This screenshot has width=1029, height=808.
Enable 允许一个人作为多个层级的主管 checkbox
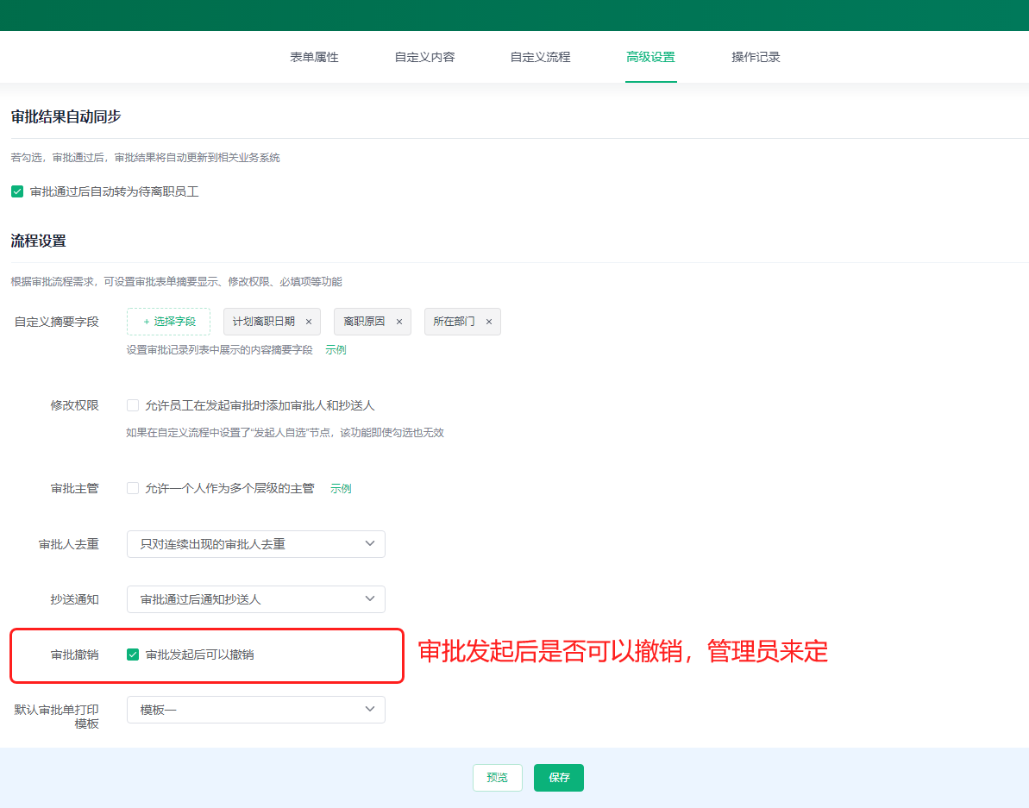coord(133,488)
